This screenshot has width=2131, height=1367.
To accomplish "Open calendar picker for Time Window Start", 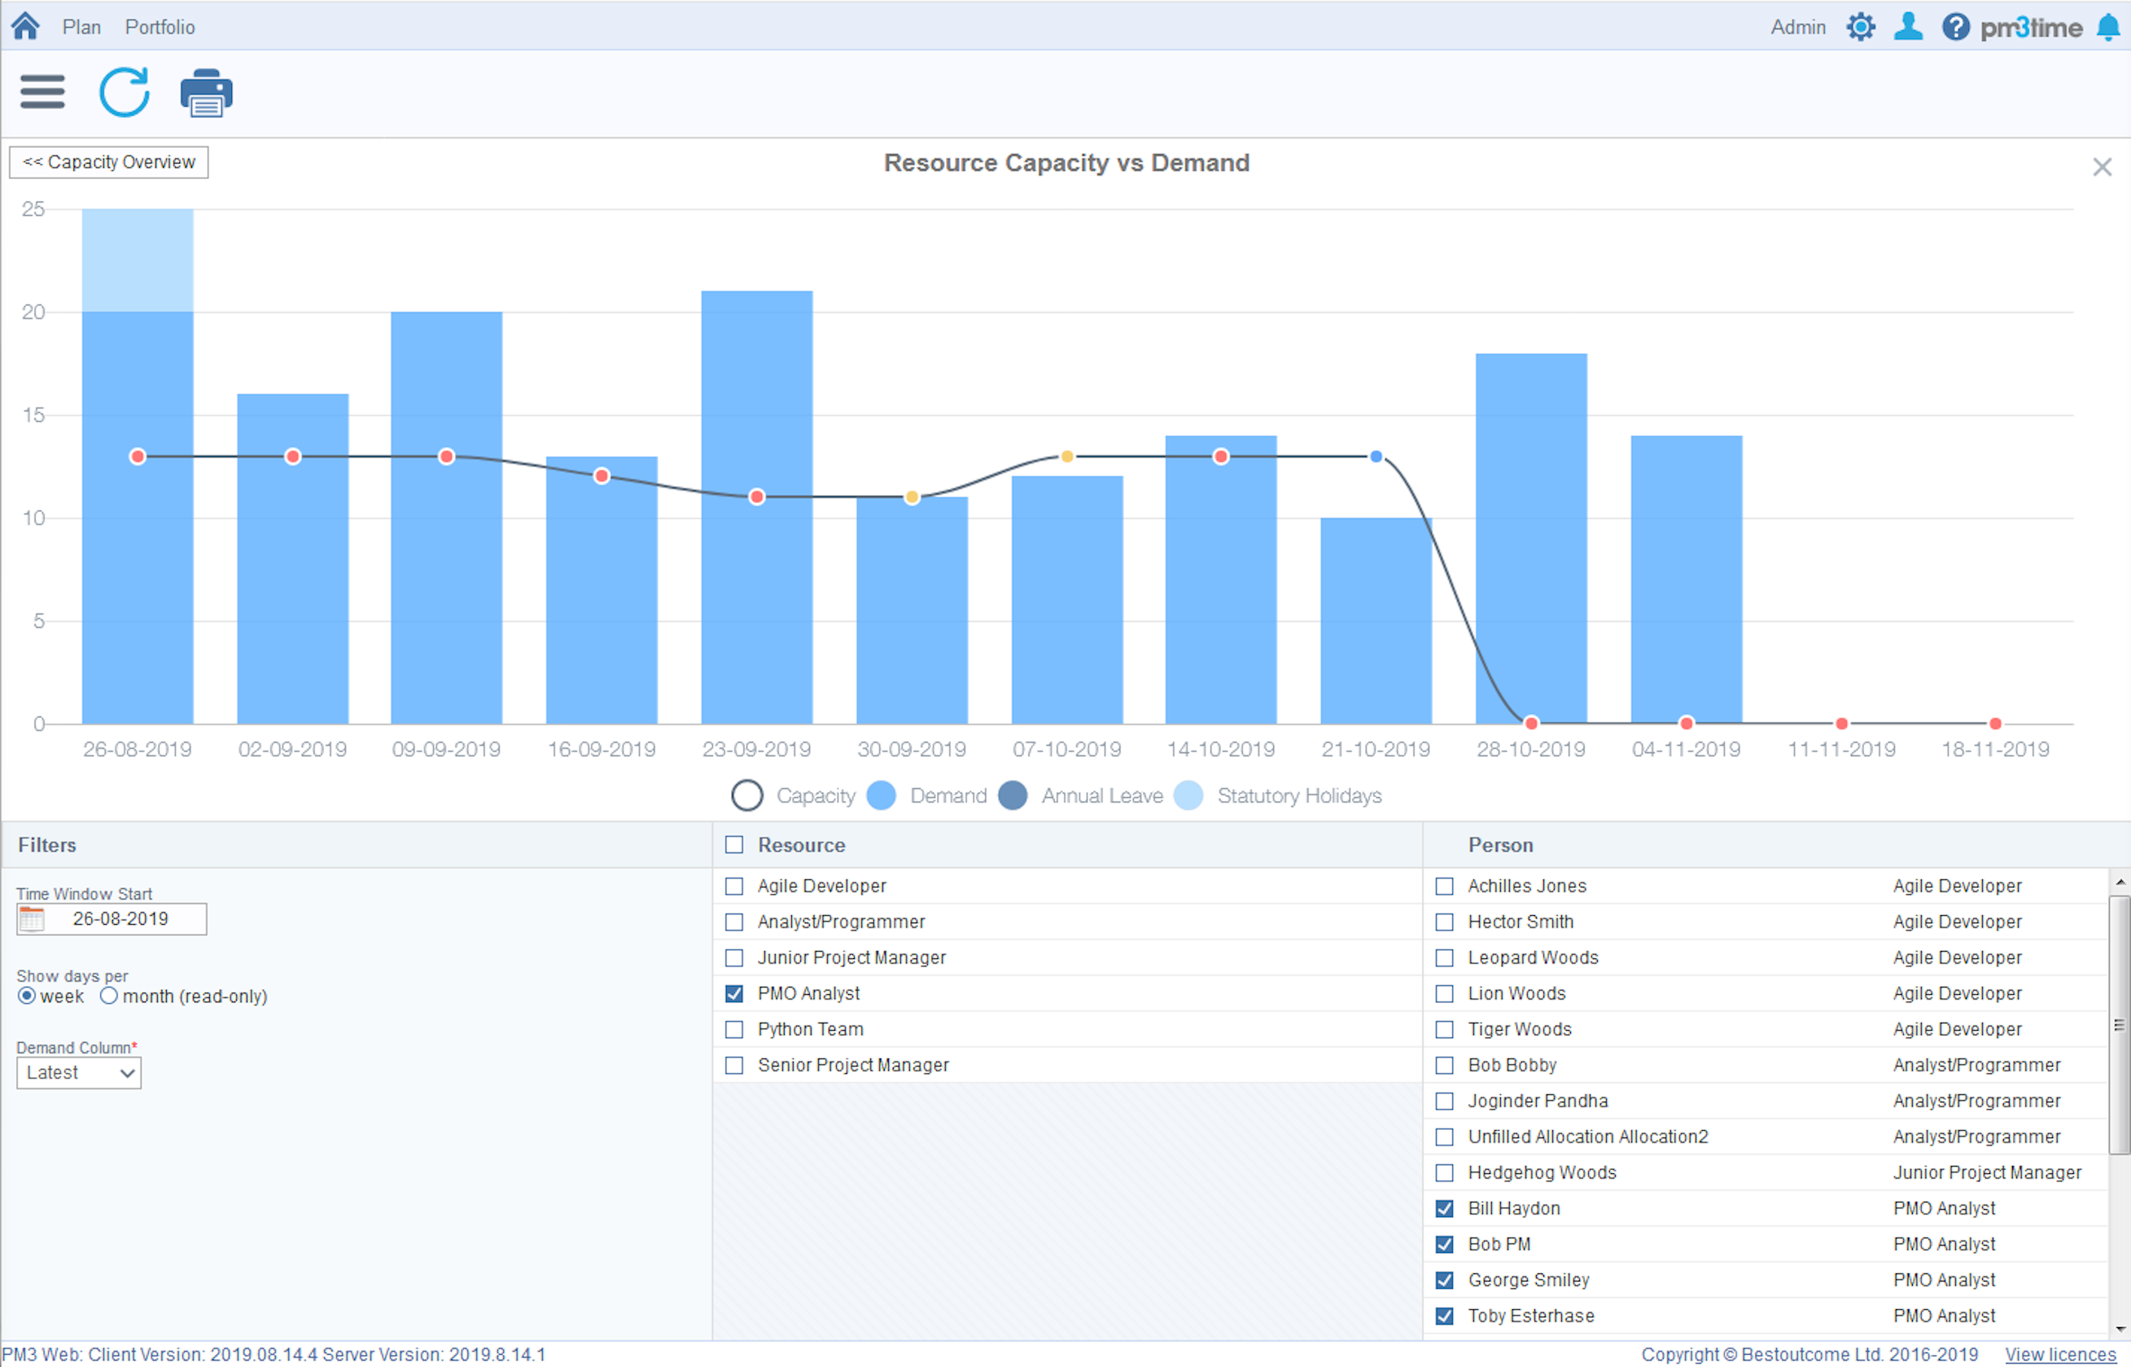I will point(32,918).
